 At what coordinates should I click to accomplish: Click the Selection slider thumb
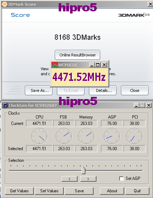[x=83, y=170]
